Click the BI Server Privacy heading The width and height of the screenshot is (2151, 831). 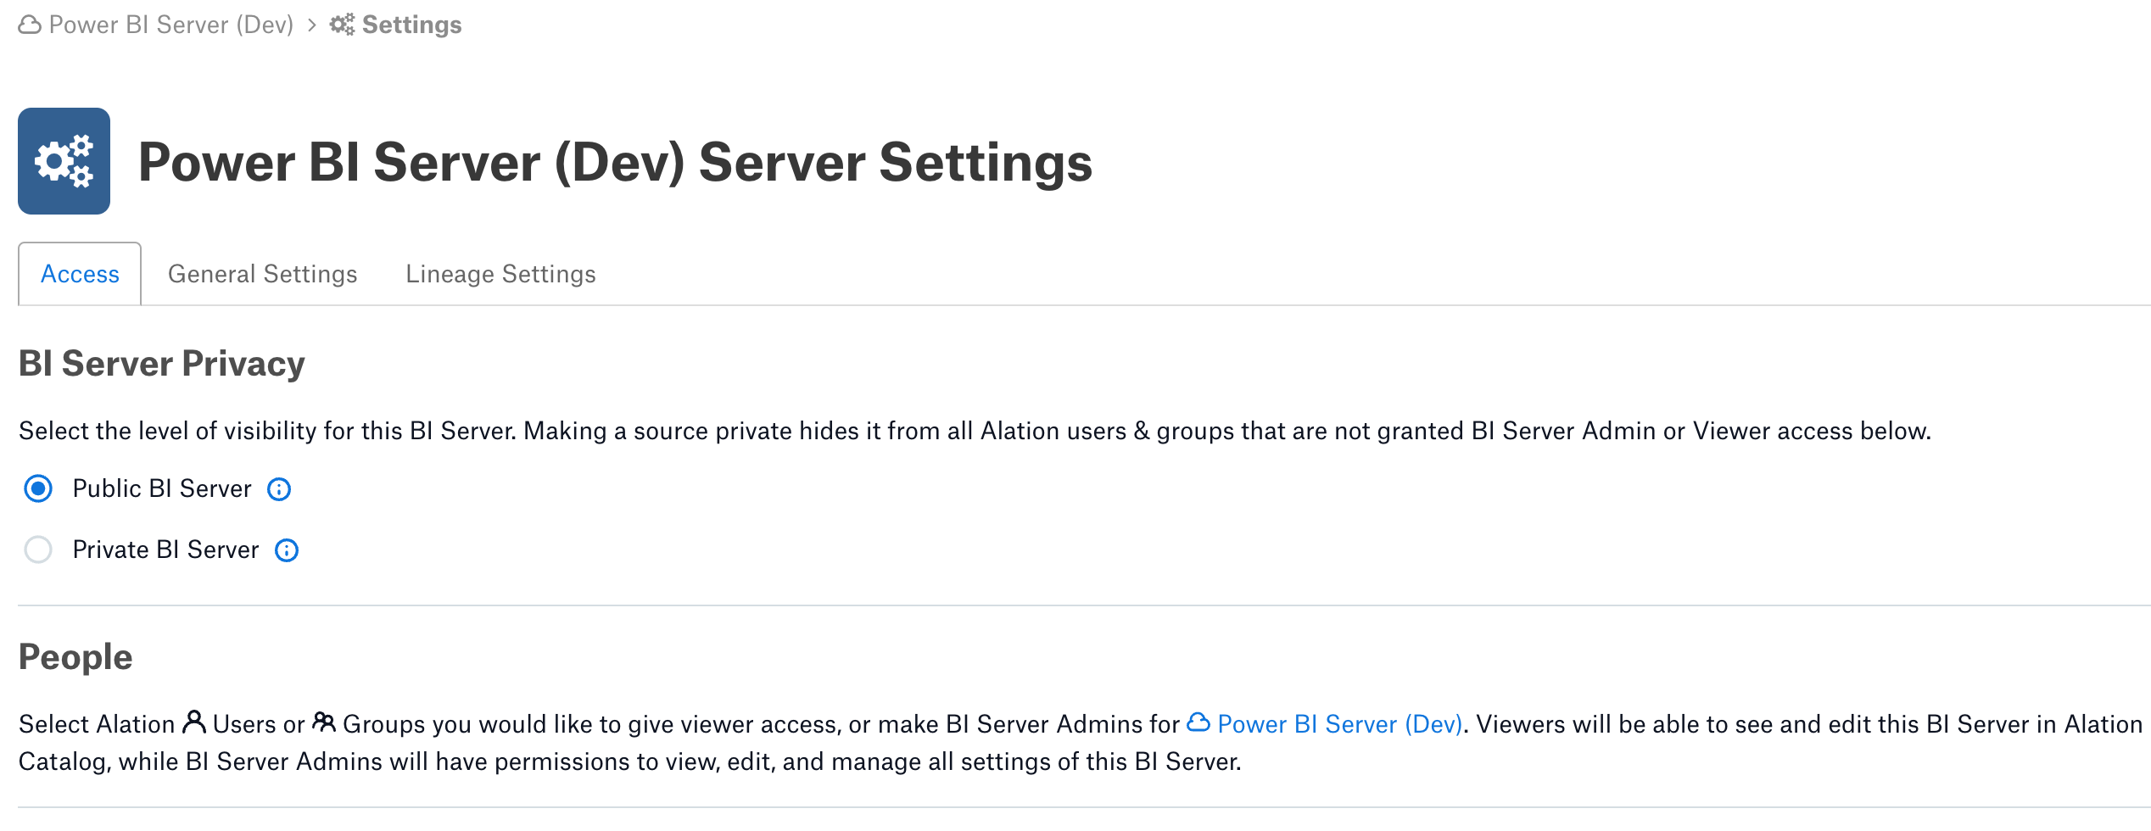[x=161, y=363]
